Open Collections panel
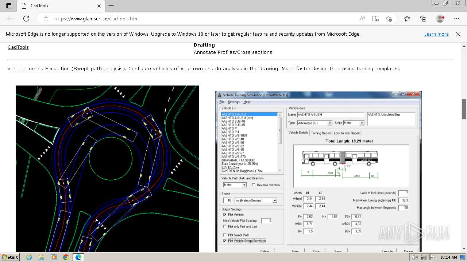The width and height of the screenshot is (467, 262). [x=423, y=19]
